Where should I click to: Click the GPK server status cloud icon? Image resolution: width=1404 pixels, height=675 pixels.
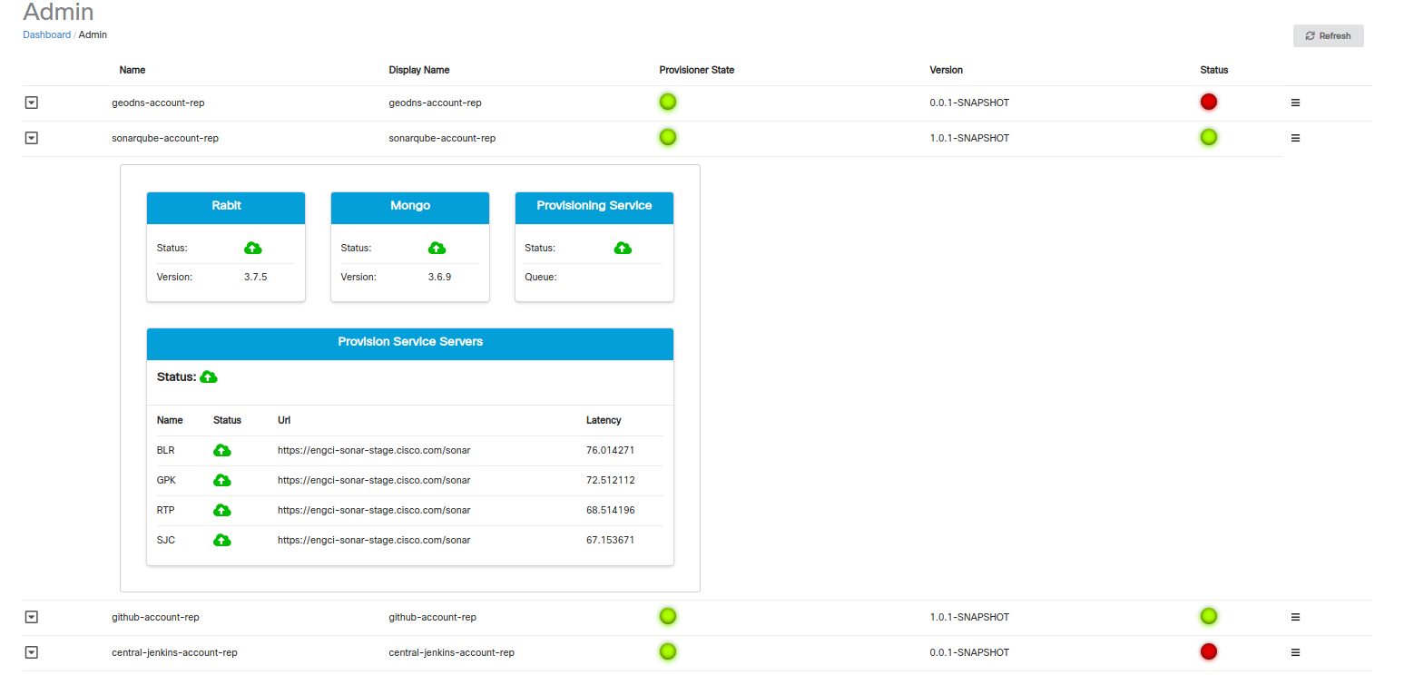click(221, 480)
